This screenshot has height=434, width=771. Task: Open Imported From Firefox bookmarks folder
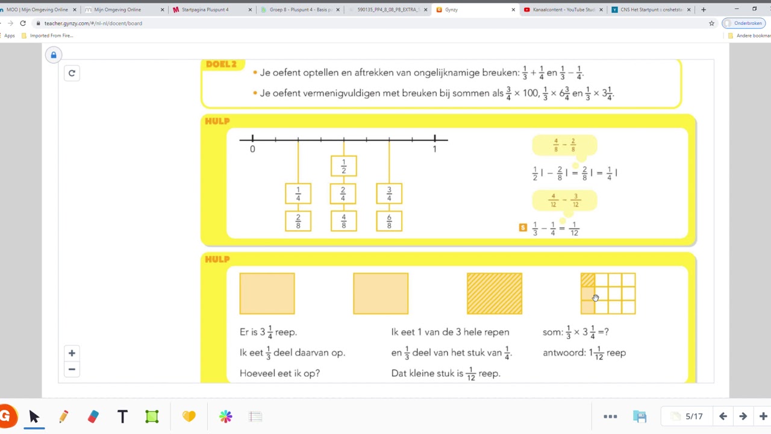(47, 36)
